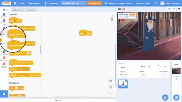The image size is (182, 102).
Task: Click the value 1 in the ждать block
Action: [x=16, y=88]
